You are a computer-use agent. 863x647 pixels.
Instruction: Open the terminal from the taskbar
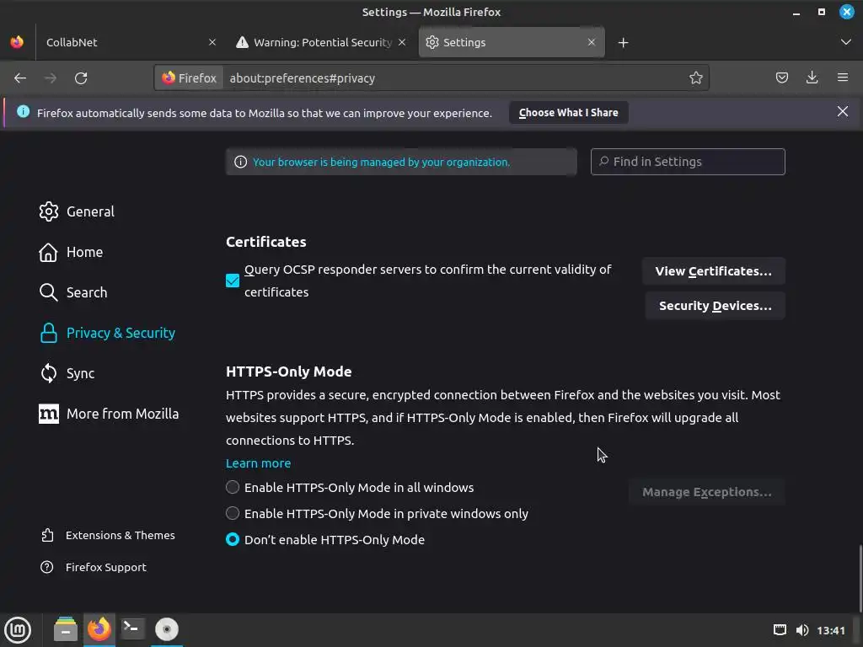132,628
